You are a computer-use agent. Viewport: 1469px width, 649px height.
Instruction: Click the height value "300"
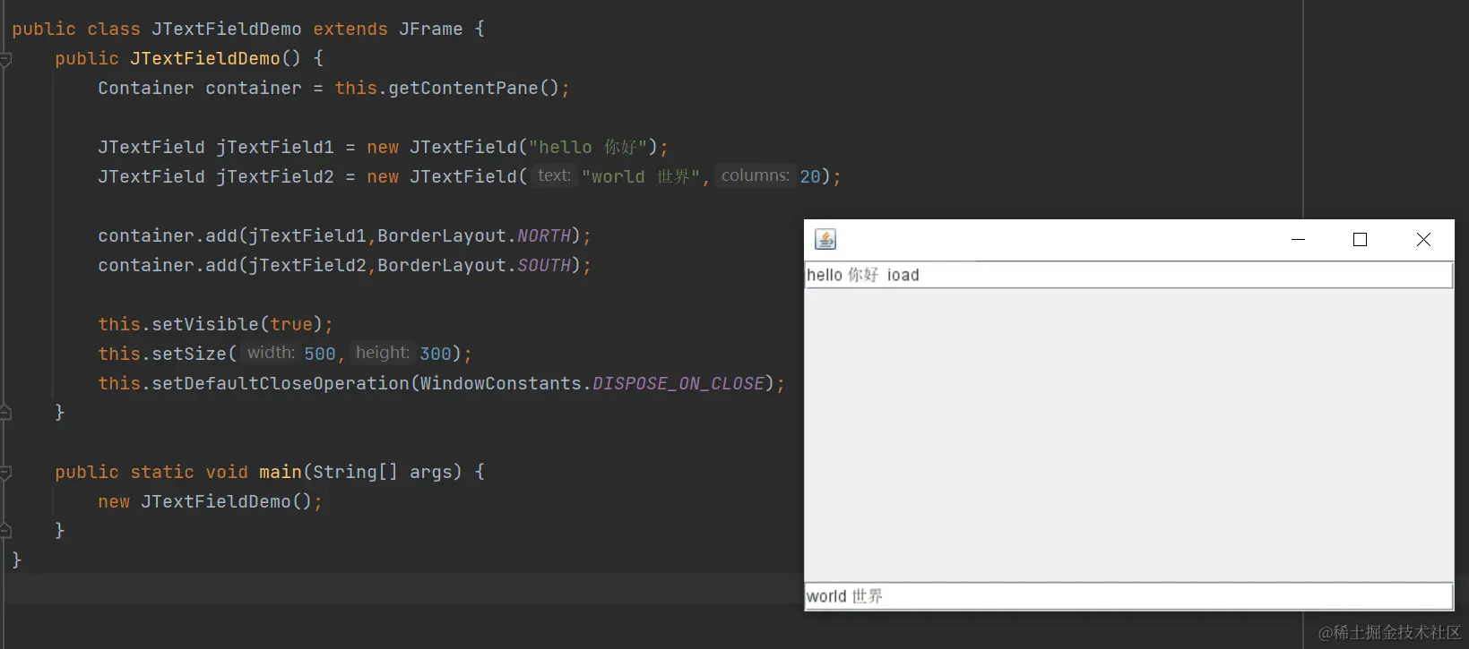[x=436, y=354]
